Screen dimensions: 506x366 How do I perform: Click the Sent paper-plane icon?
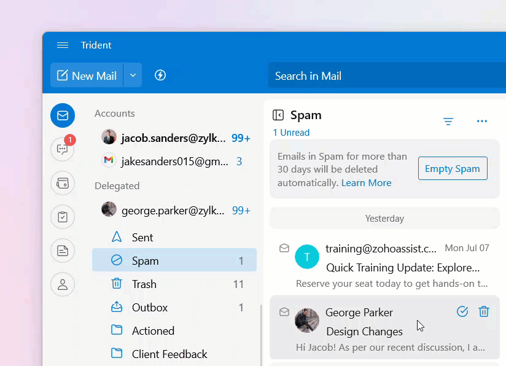coord(117,237)
